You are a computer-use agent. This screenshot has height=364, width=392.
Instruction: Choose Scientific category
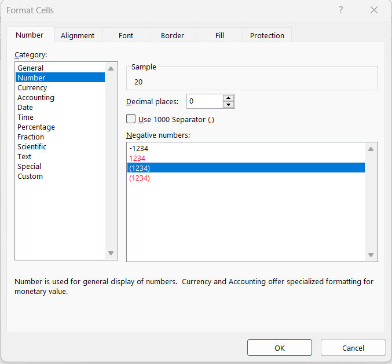pyautogui.click(x=60, y=146)
